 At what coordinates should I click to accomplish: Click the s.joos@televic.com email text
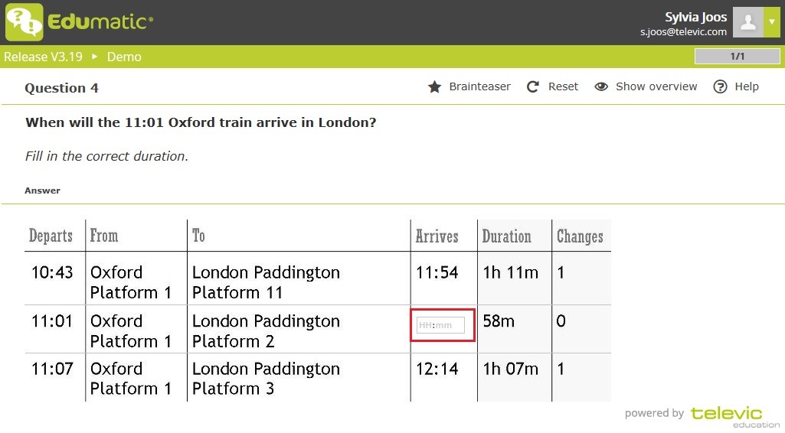coord(683,32)
